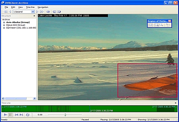Expand the IQinVision camera tree node
The image size is (179, 122).
(4, 28)
